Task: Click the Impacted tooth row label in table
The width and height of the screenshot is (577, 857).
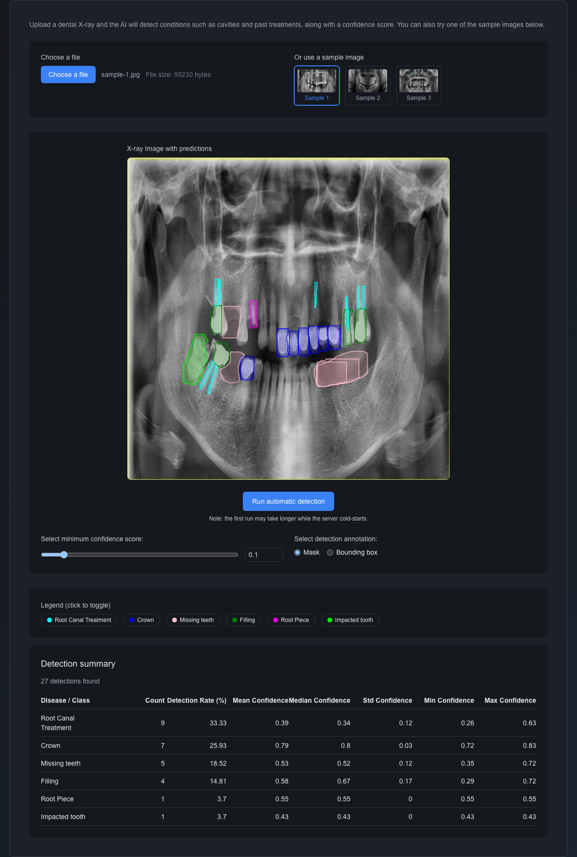Action: (63, 817)
